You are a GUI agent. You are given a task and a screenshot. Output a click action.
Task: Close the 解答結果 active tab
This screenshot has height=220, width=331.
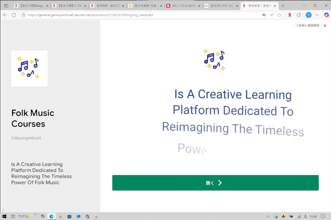point(275,5)
